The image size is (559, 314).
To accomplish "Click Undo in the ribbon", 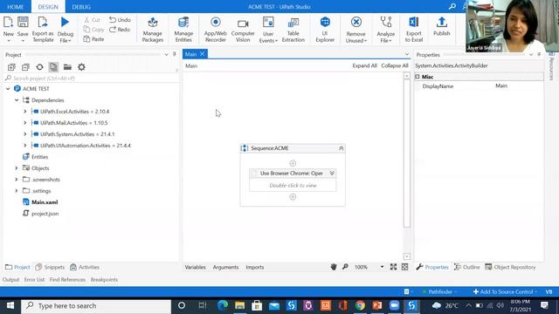I will click(x=120, y=20).
